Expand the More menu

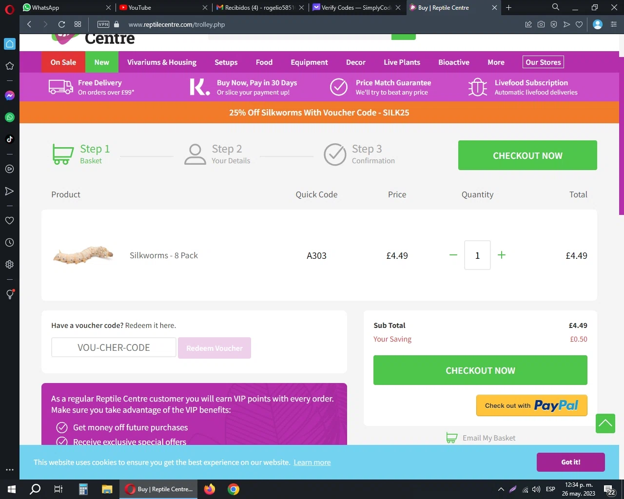pos(496,62)
